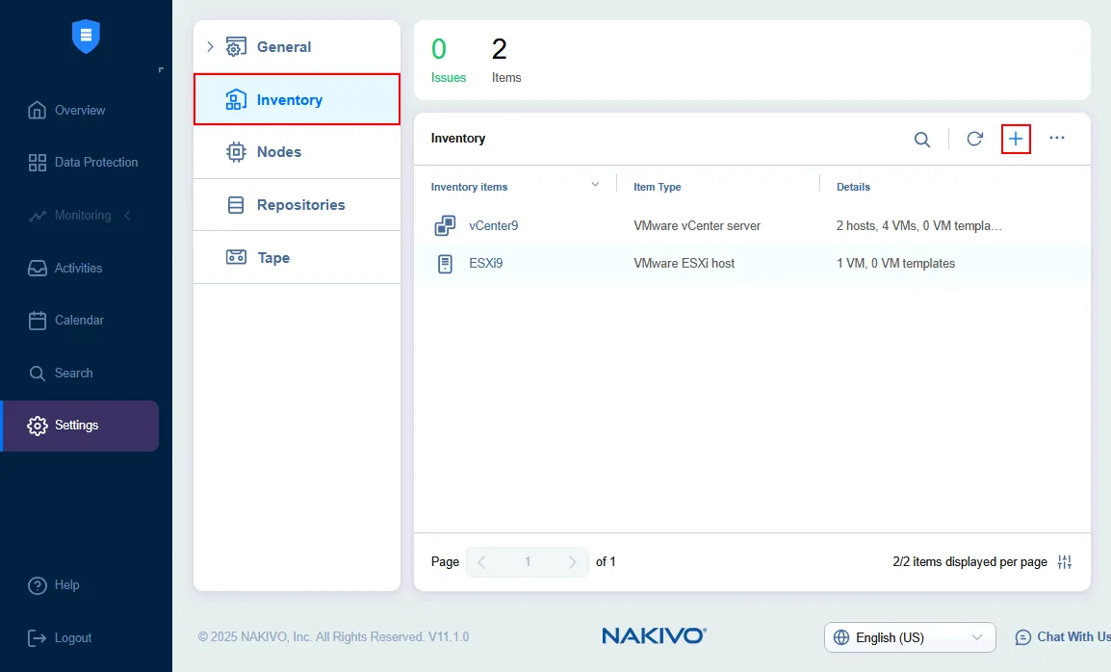
Task: Open Inventory items column dropdown arrow
Action: coord(595,184)
